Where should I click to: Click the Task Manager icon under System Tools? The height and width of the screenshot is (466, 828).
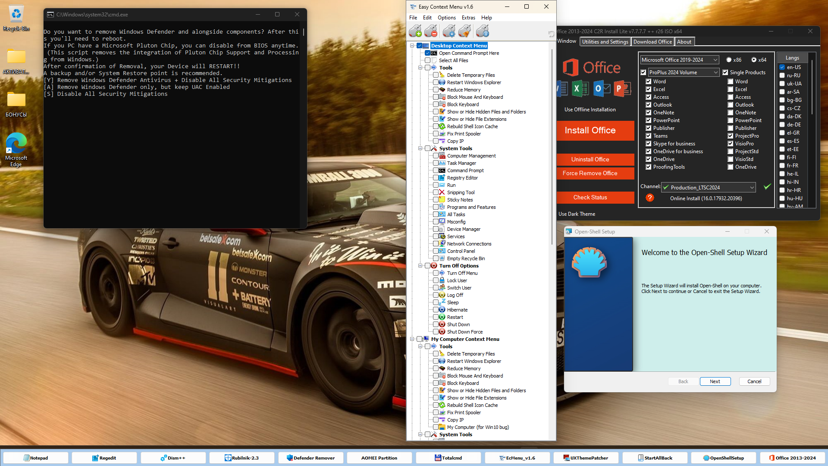coord(442,163)
